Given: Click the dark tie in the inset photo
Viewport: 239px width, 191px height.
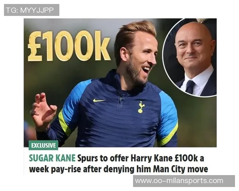Looking at the screenshot, I should (x=190, y=87).
